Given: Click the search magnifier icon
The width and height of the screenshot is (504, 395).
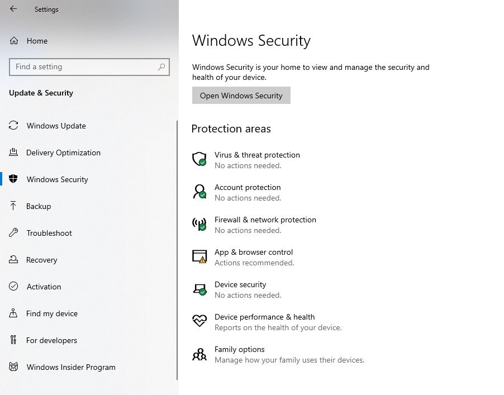Looking at the screenshot, I should pos(161,67).
